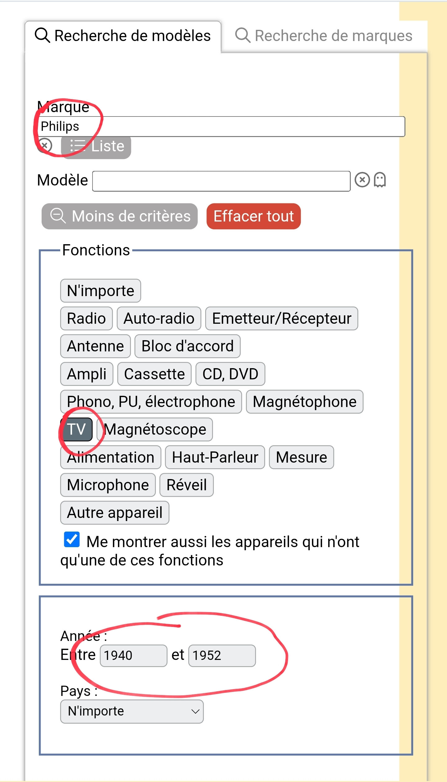Click the start year field showing 1940
This screenshot has width=447, height=782.
tap(133, 656)
